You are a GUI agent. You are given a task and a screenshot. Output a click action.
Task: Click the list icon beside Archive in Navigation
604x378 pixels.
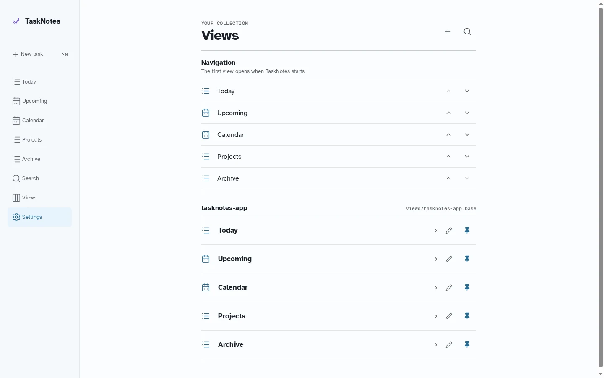pos(206,178)
